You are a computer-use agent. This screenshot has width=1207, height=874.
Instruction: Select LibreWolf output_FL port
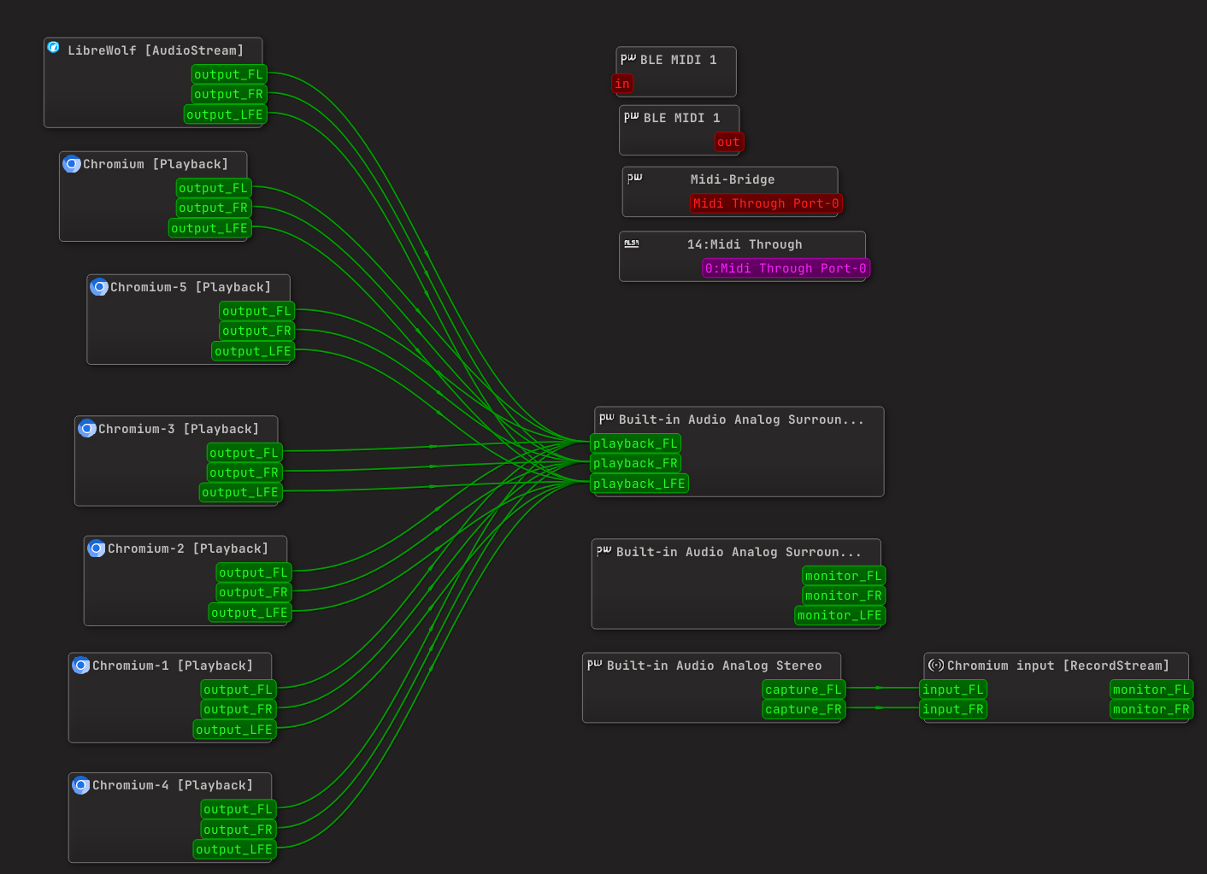(x=229, y=74)
